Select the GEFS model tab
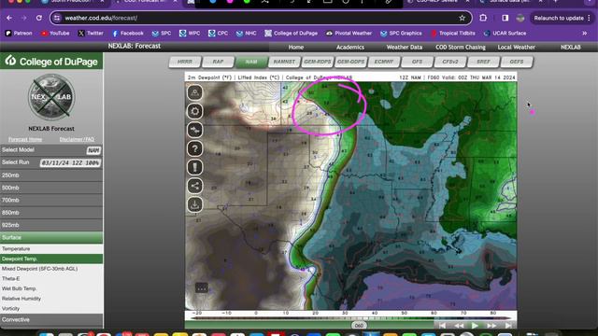This screenshot has width=598, height=336. (517, 62)
